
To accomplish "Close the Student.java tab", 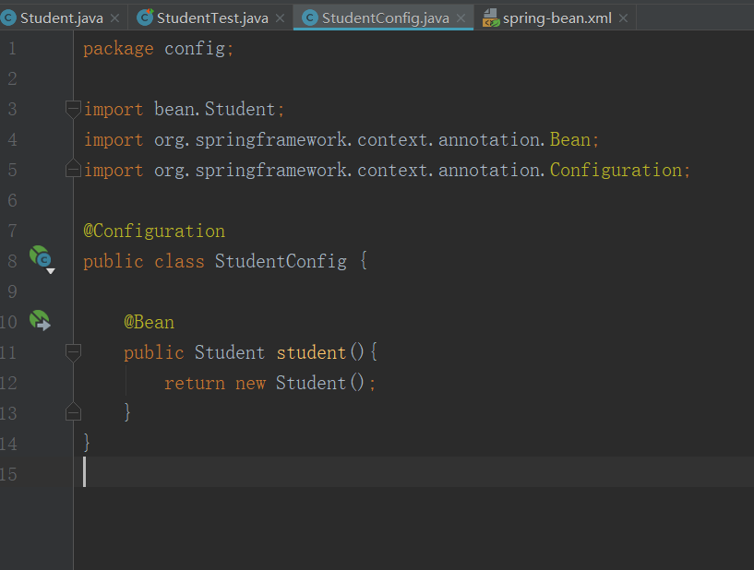I will pos(115,18).
